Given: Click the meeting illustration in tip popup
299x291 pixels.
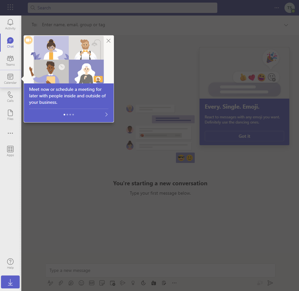Looking at the screenshot, I should pos(69,59).
